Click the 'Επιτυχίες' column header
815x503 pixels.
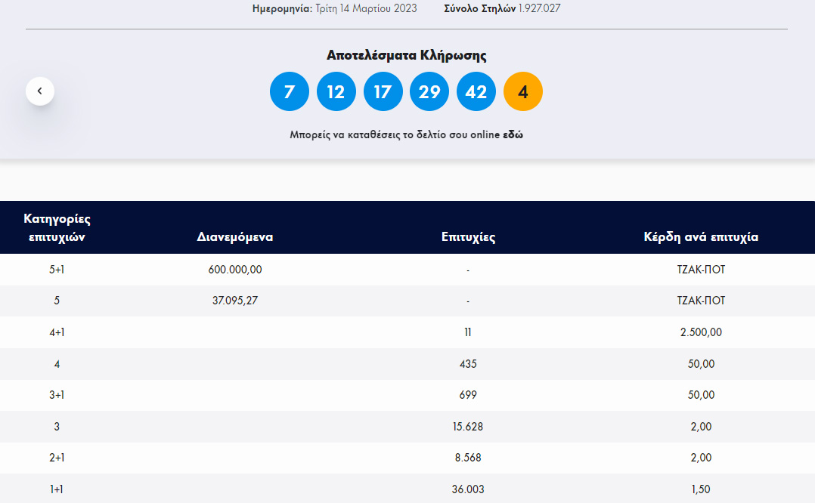468,237
